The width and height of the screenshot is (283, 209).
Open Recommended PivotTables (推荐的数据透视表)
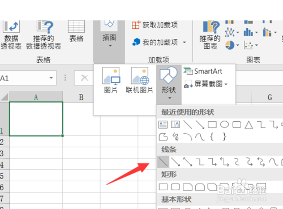44,35
